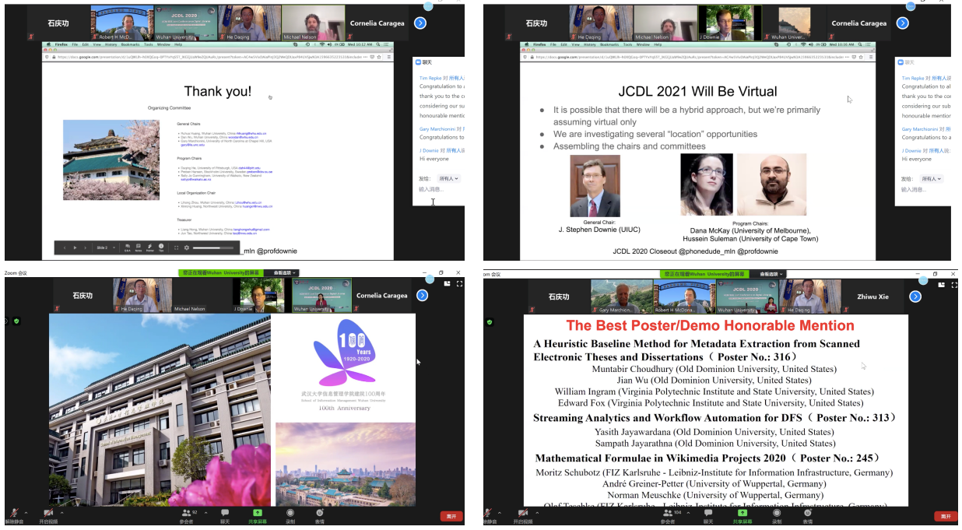The height and width of the screenshot is (530, 962).
Task: Toggle play in the slides presenter toolbar
Action: click(75, 247)
